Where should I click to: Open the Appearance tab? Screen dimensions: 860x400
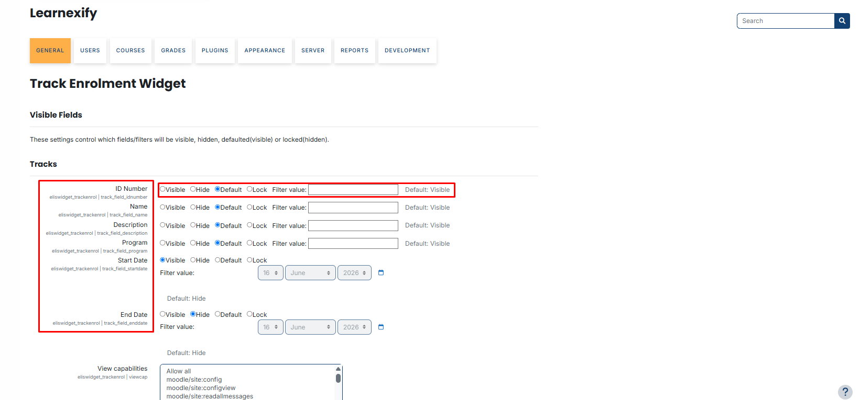point(265,51)
